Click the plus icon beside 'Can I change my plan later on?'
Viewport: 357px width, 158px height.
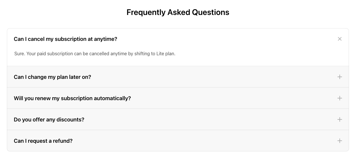point(339,77)
